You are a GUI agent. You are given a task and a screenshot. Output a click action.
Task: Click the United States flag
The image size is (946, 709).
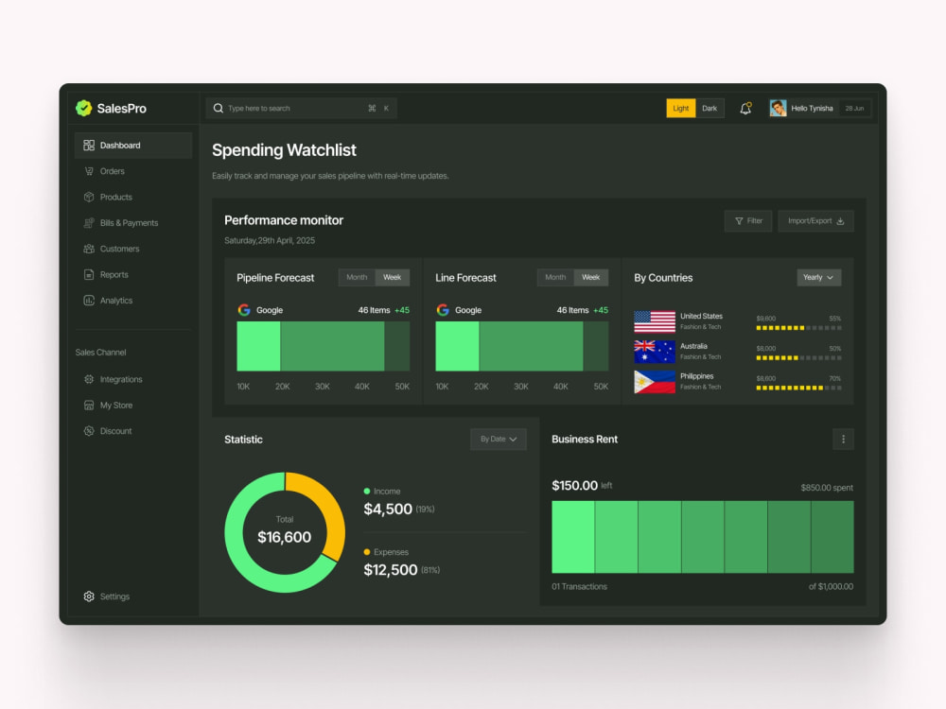coord(655,321)
